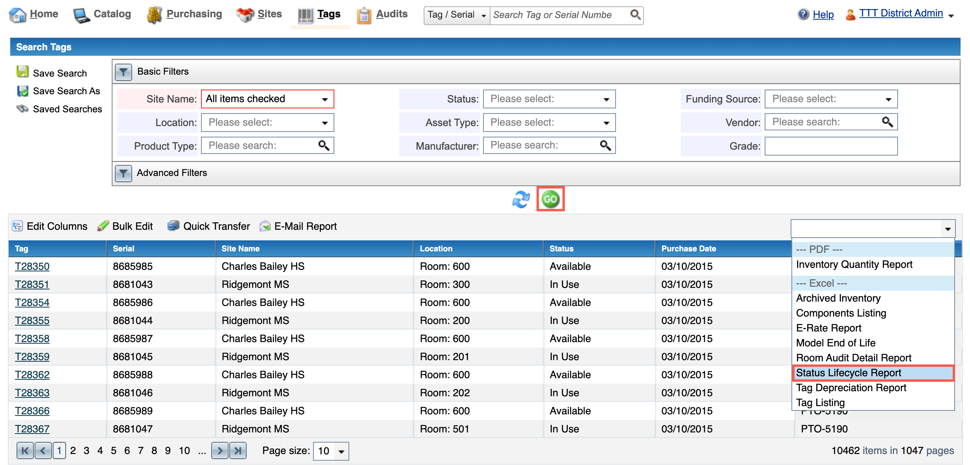The image size is (970, 465).
Task: Click the Home house icon
Action: tap(18, 15)
